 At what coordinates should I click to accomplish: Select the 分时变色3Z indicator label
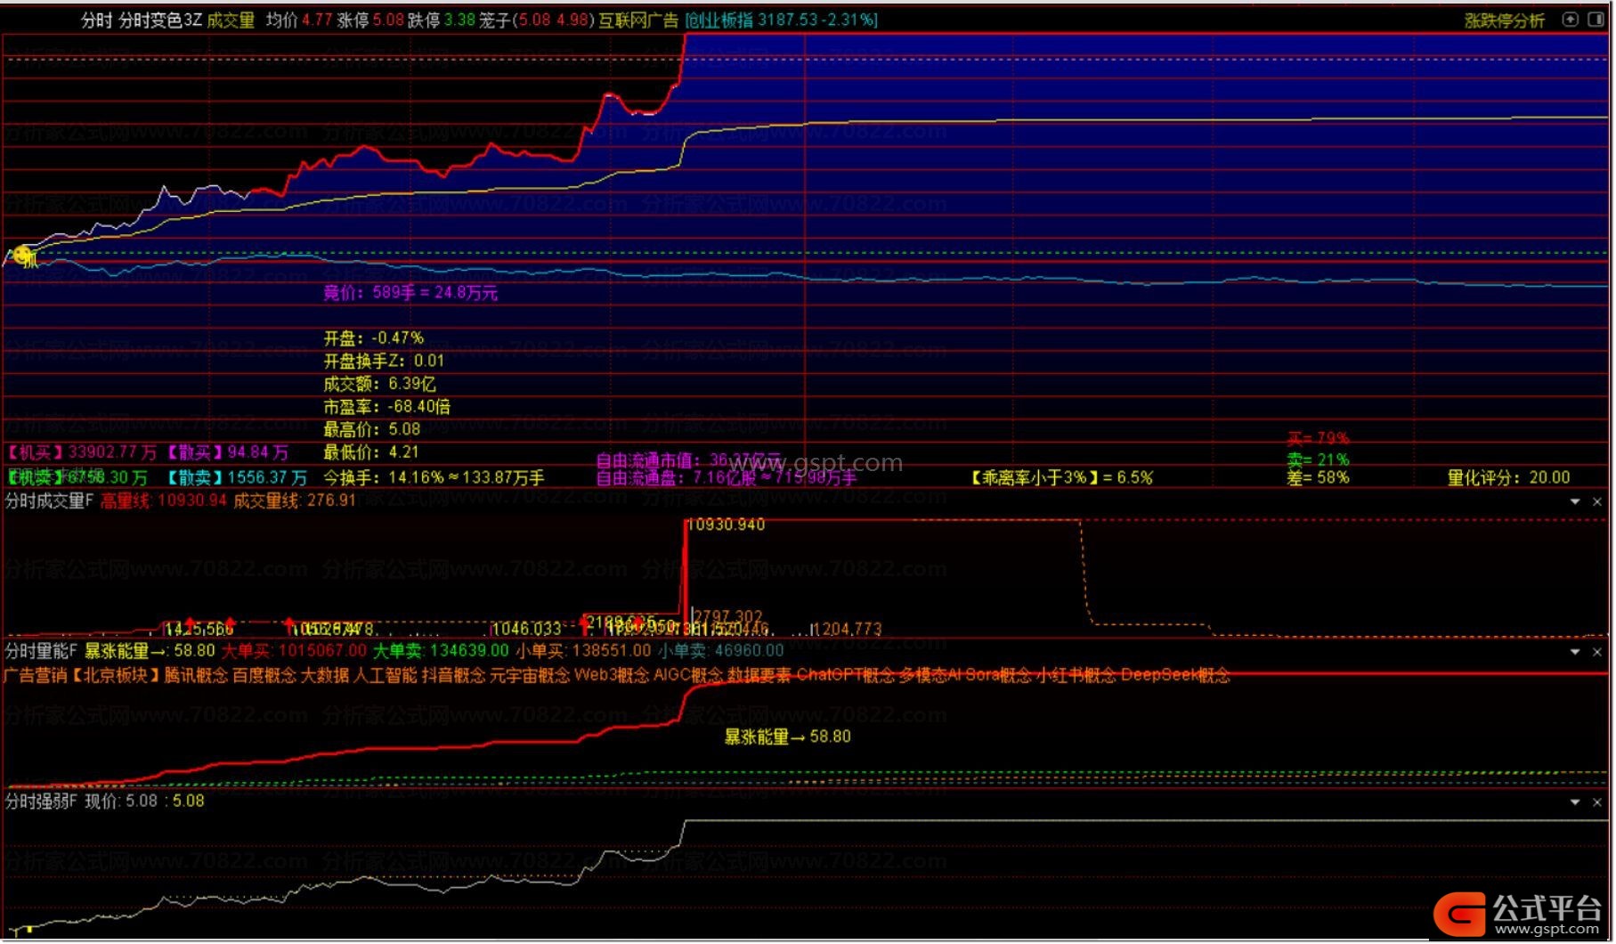pos(160,20)
